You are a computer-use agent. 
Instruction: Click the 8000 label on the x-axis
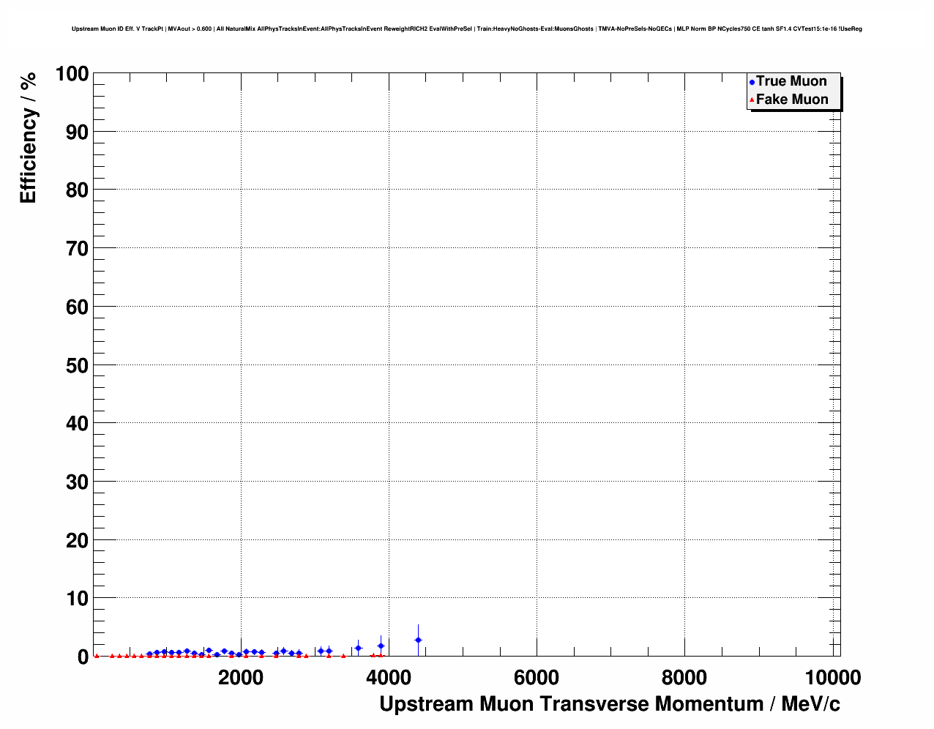(684, 678)
